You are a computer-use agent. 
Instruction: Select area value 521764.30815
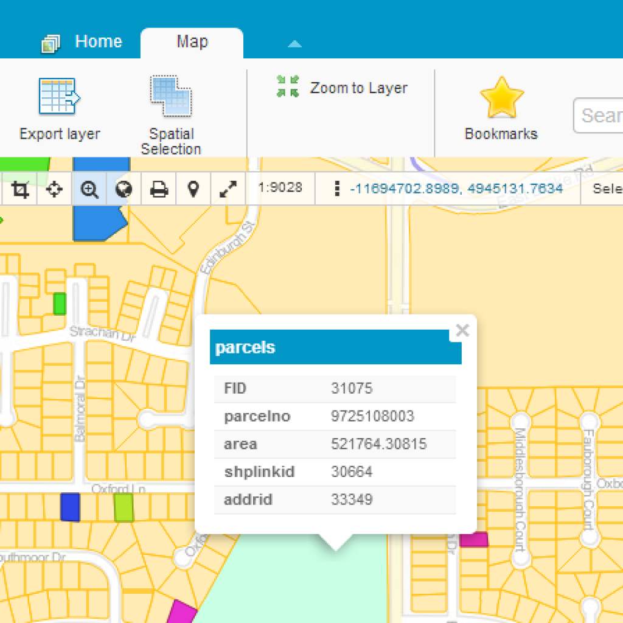pos(378,444)
